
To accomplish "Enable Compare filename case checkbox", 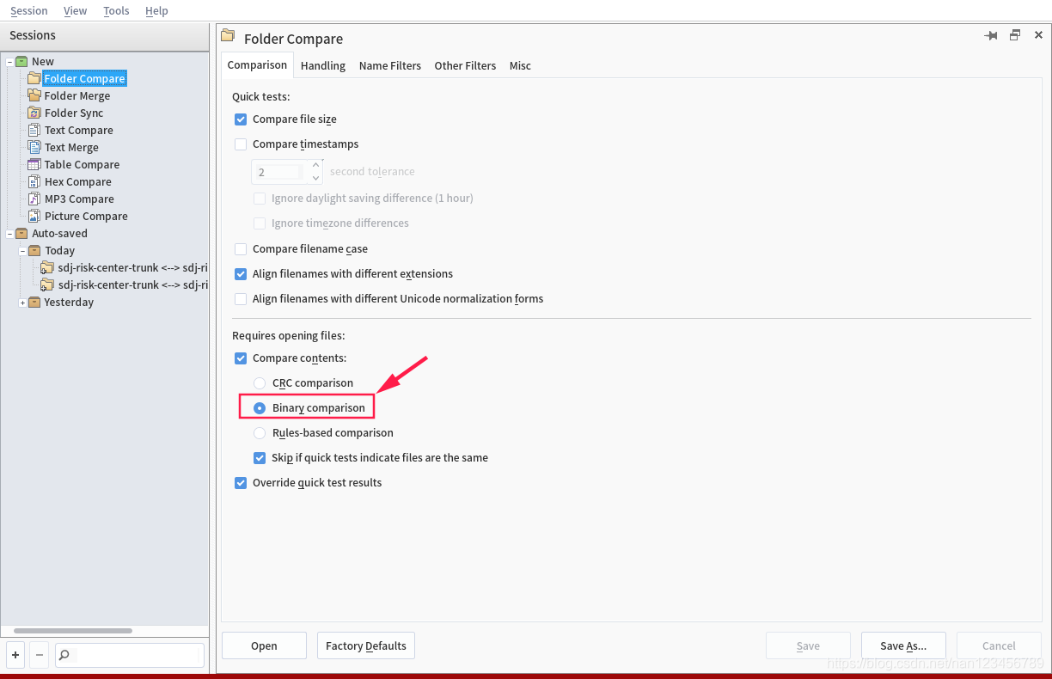I will coord(241,249).
